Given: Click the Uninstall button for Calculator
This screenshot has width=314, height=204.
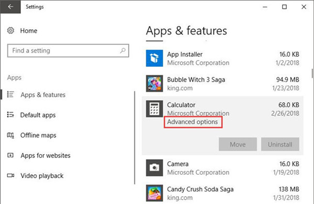Looking at the screenshot, I should pyautogui.click(x=280, y=144).
